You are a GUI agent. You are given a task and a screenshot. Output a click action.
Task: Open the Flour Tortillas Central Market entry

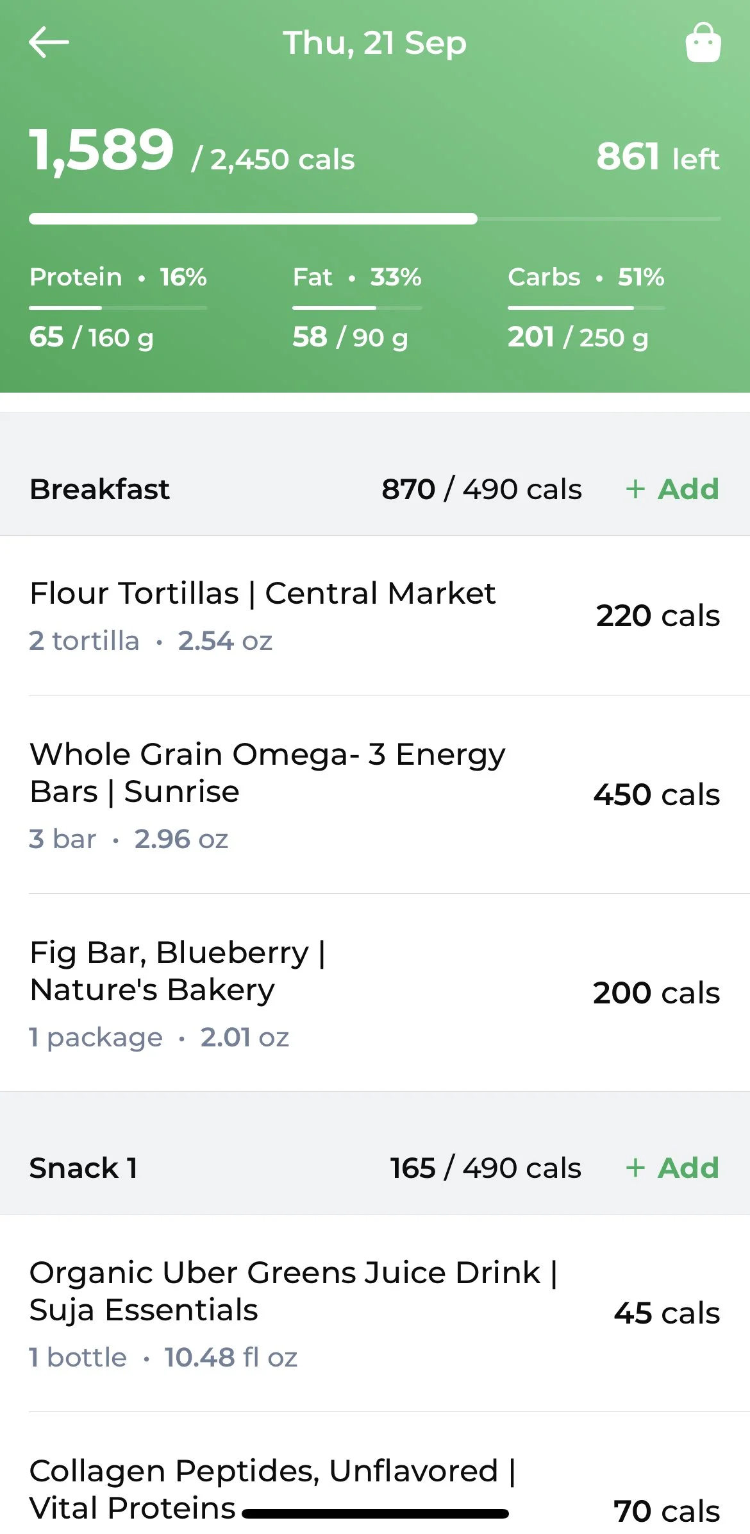point(263,615)
